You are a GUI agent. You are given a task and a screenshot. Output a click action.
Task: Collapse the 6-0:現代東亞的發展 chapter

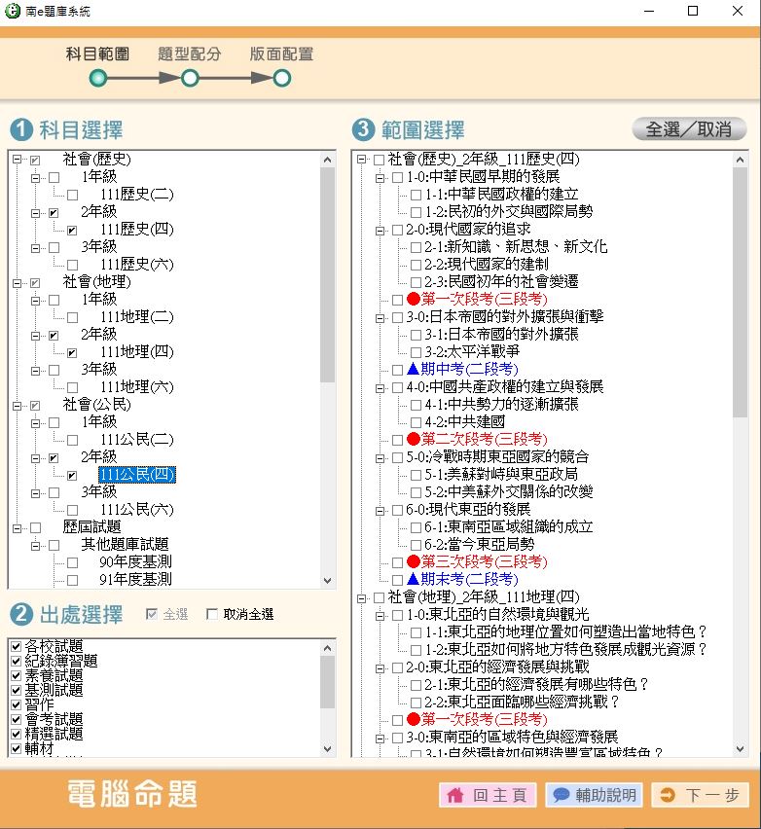(x=380, y=511)
